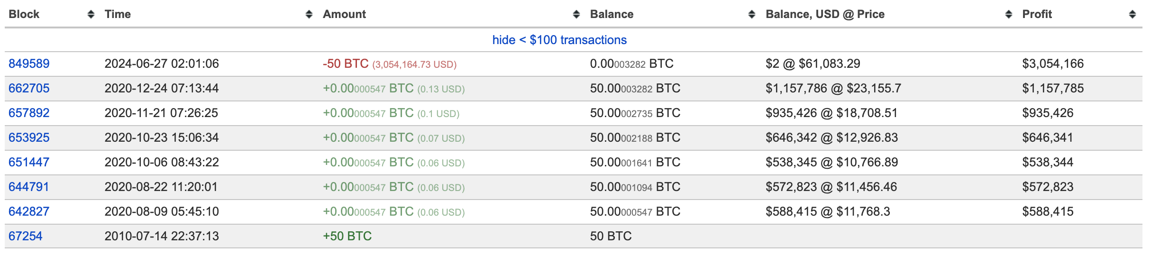Open block 644791 page
The width and height of the screenshot is (1151, 255).
[29, 187]
